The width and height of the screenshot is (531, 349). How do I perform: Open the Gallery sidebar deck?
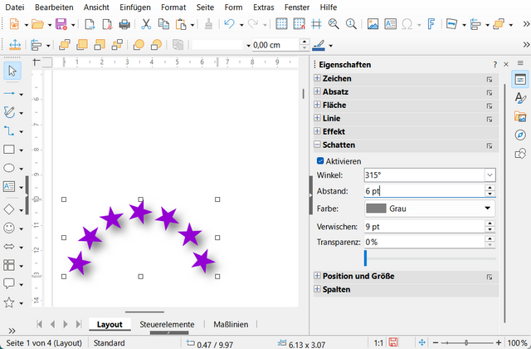click(520, 116)
